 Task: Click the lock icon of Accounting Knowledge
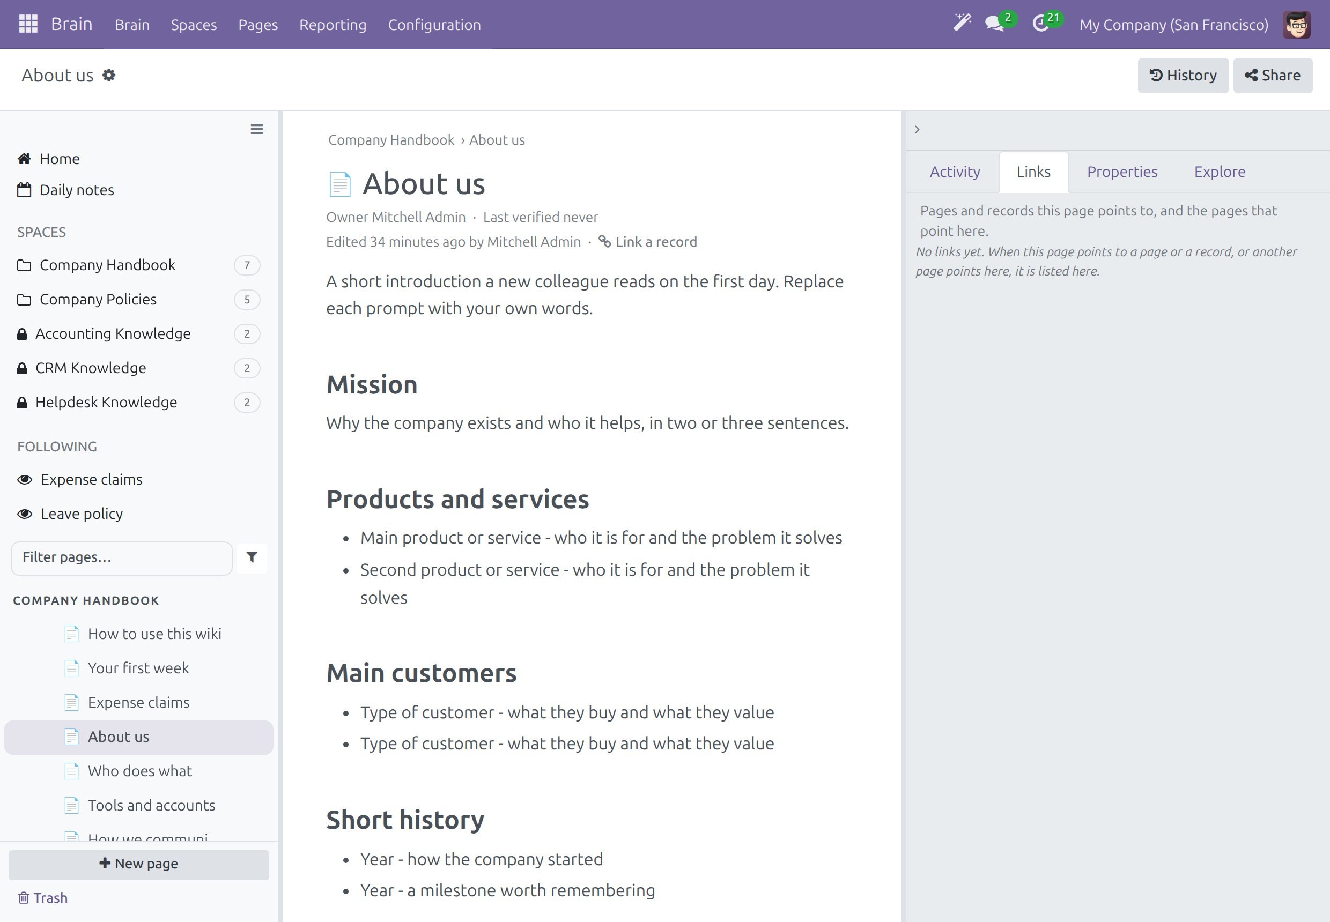[22, 334]
